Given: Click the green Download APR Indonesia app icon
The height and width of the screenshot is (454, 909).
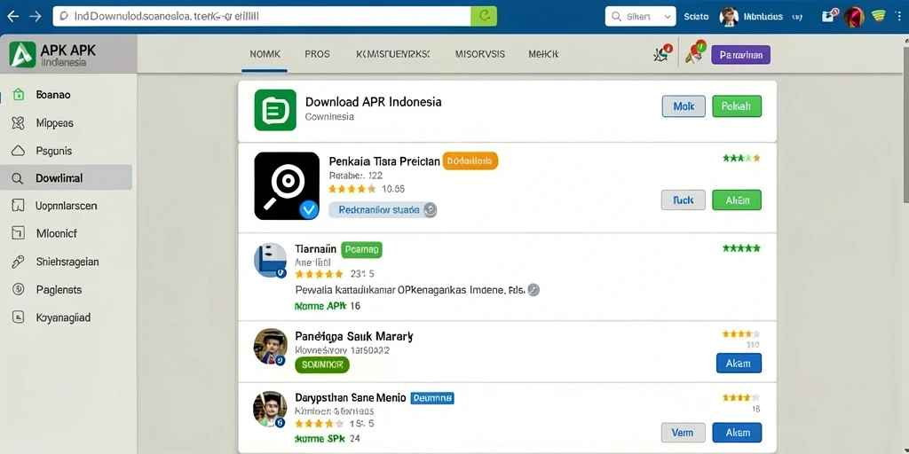Looking at the screenshot, I should 275,110.
